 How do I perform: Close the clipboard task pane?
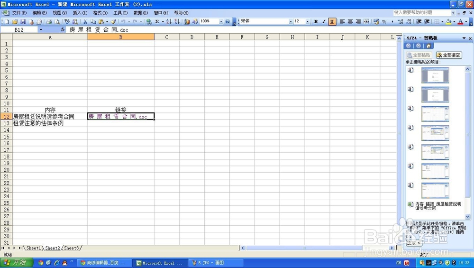coord(470,38)
